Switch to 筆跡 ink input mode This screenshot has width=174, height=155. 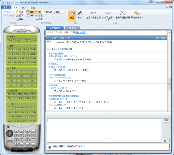point(79,14)
